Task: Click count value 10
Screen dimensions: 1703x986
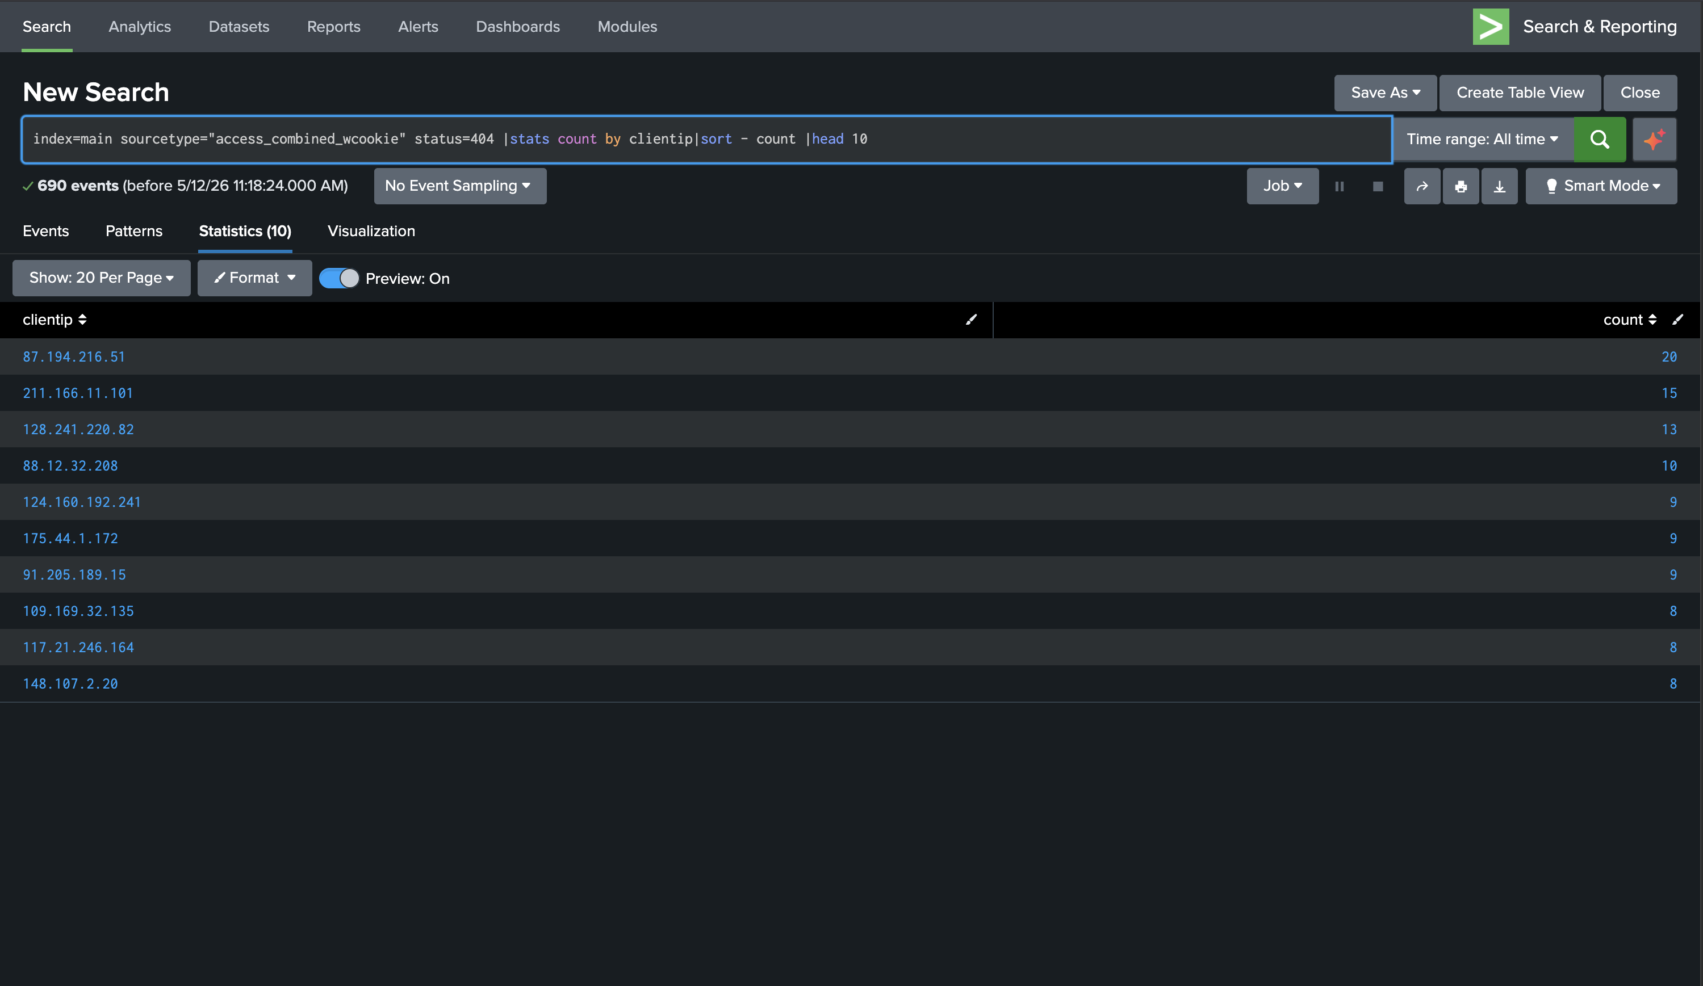Action: (1669, 466)
